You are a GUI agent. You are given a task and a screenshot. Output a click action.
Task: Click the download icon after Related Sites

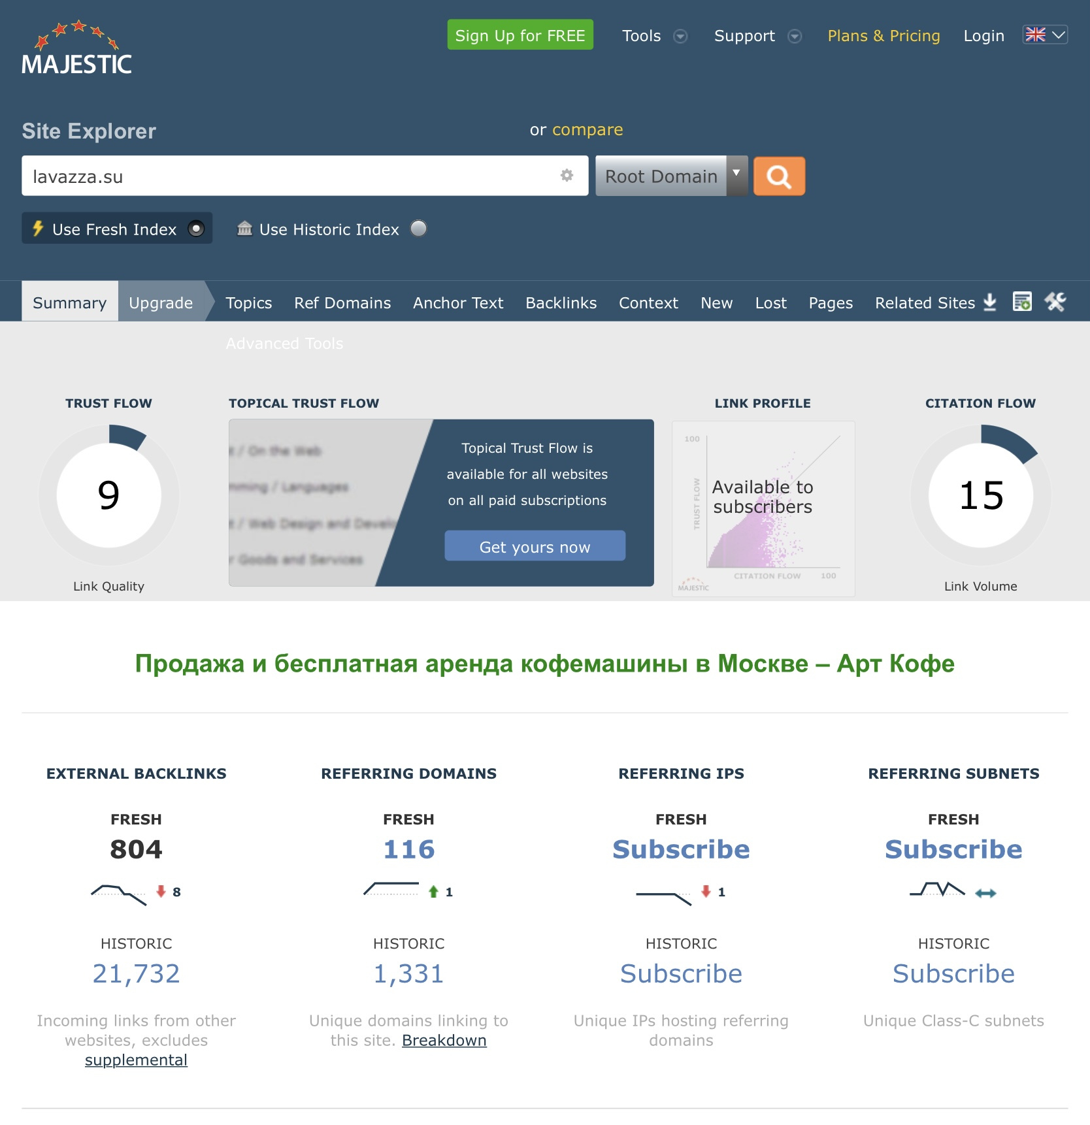click(990, 302)
